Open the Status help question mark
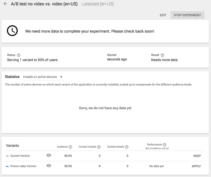The height and width of the screenshot is (177, 211). pos(18,55)
